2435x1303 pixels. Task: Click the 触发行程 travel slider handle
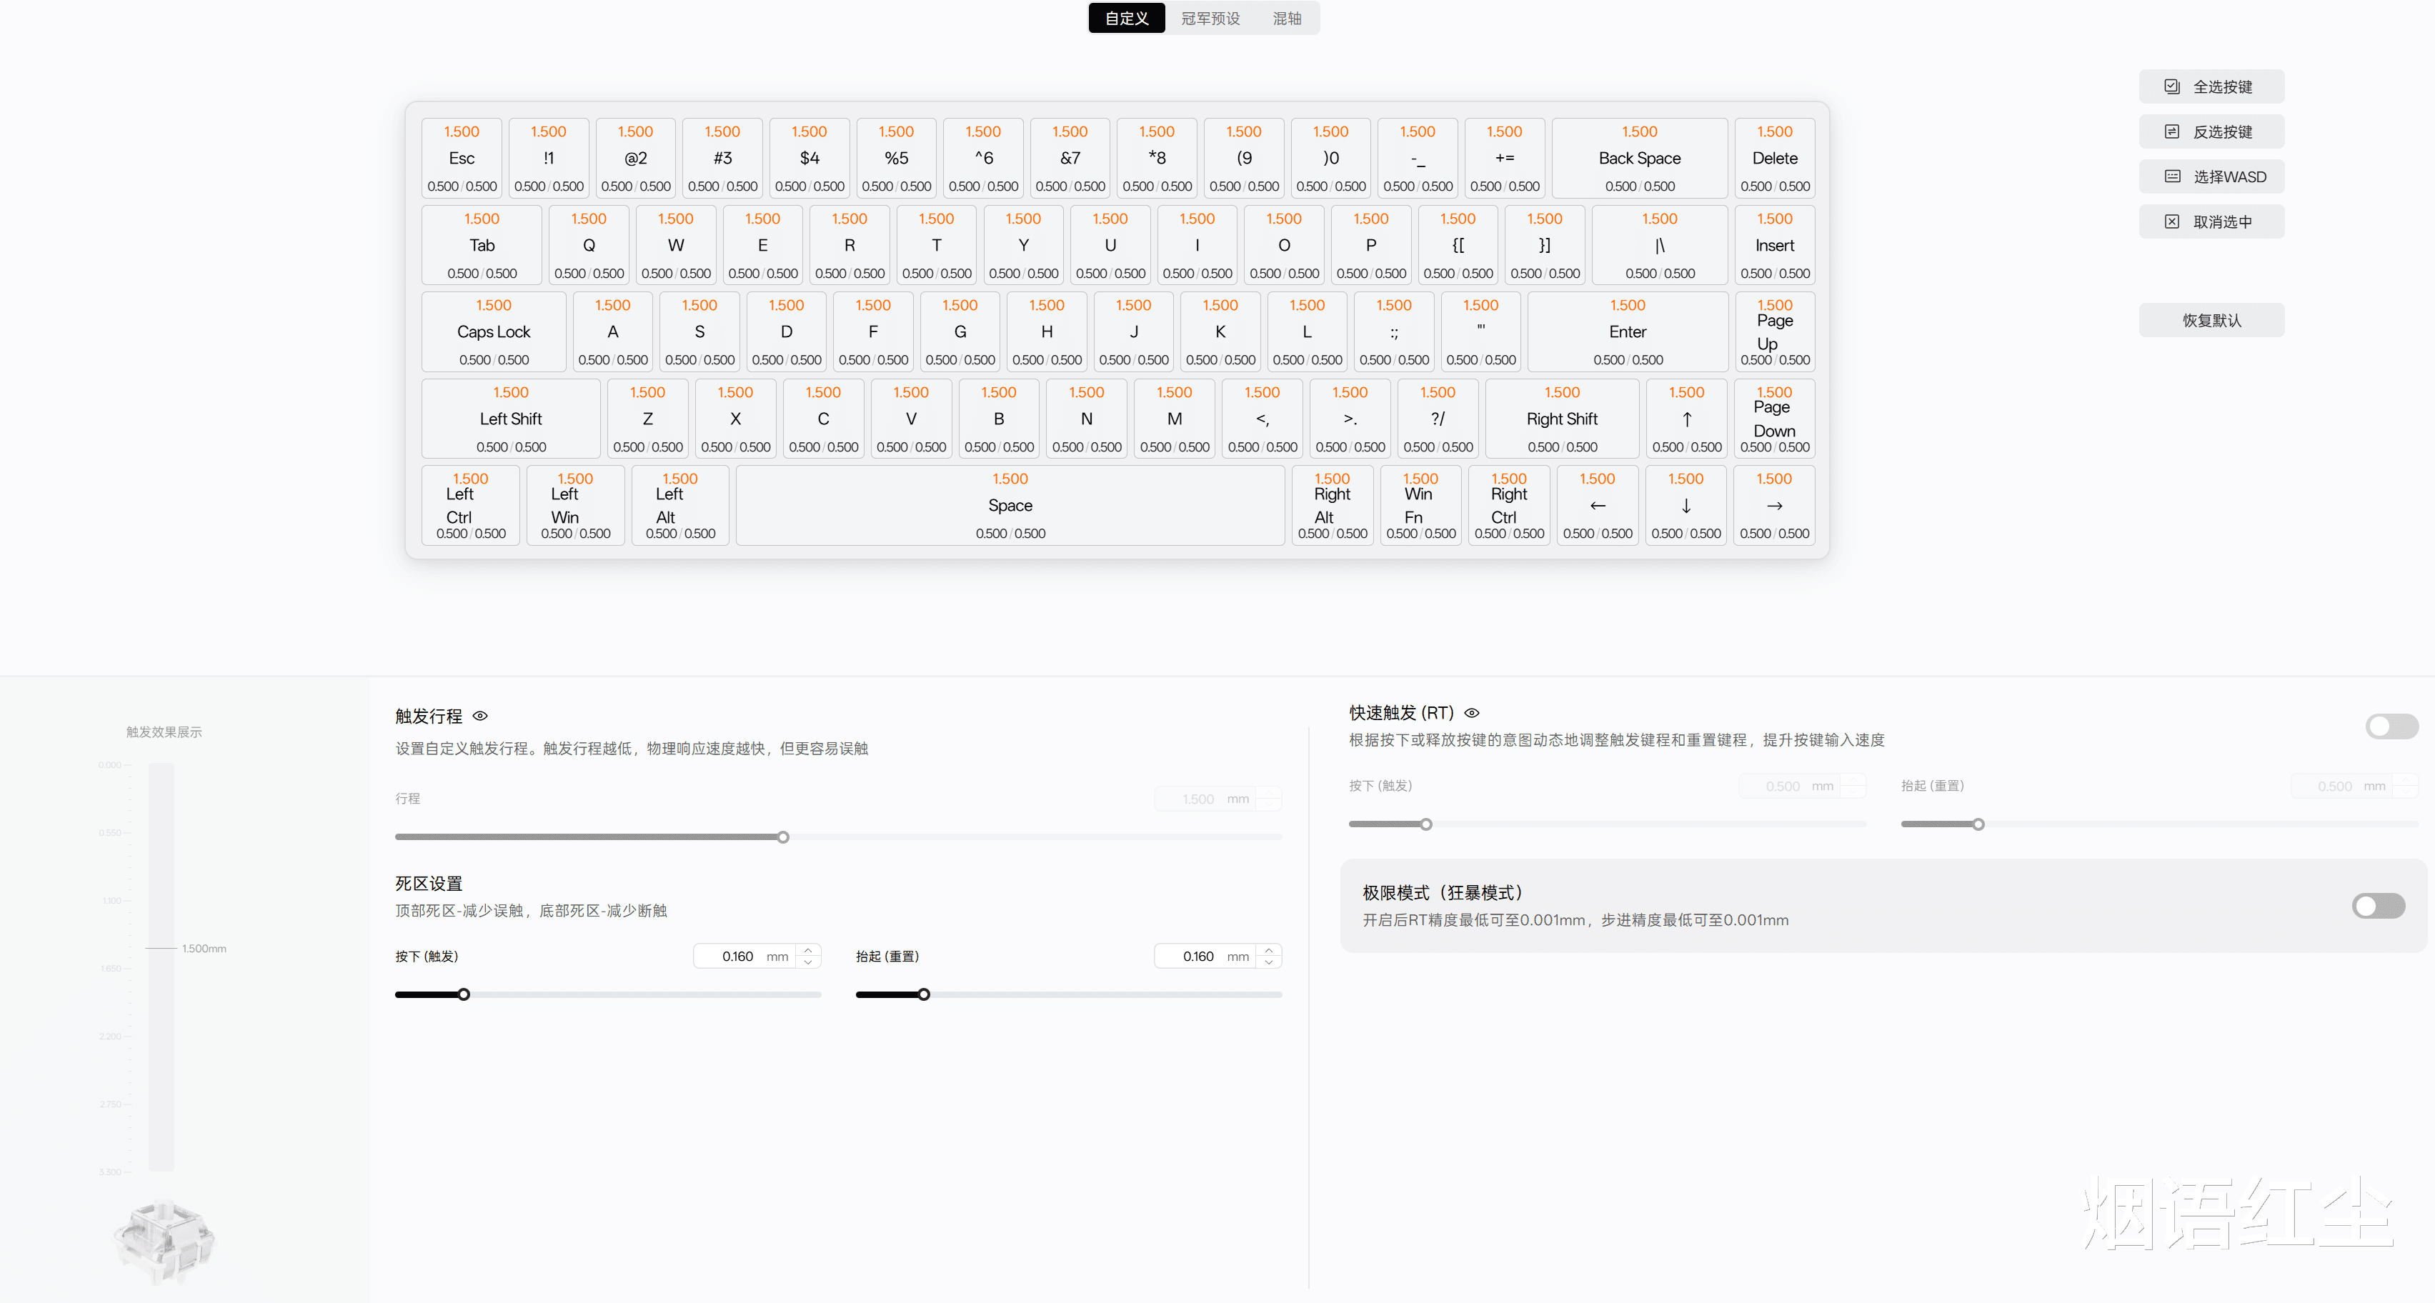pos(782,837)
